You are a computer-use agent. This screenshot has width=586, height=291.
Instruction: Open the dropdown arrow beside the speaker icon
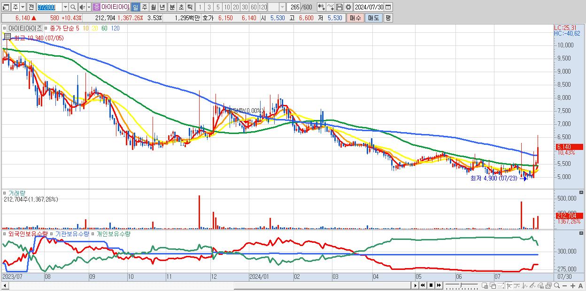[x=89, y=7]
